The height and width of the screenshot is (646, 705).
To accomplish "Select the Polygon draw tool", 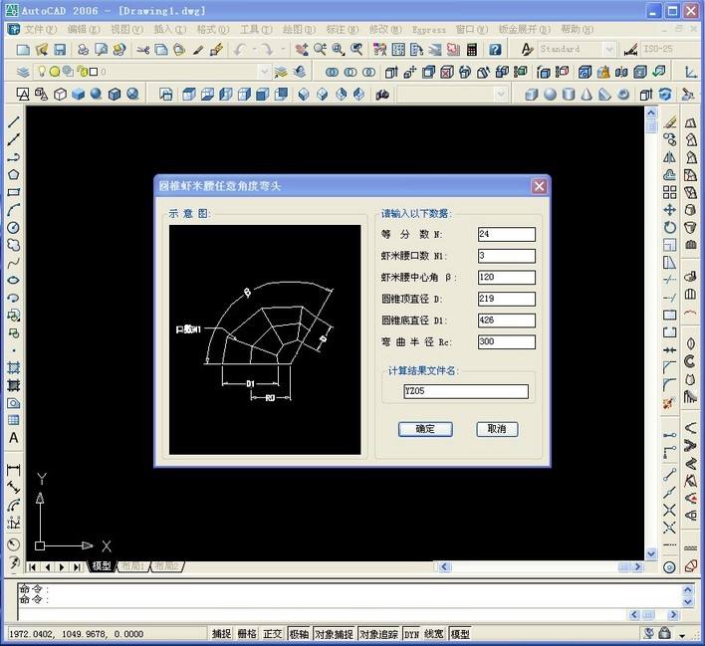I will point(14,174).
